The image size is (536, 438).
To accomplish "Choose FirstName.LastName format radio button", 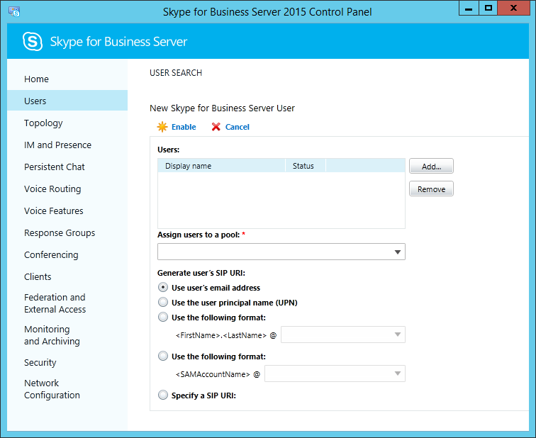I will click(163, 317).
